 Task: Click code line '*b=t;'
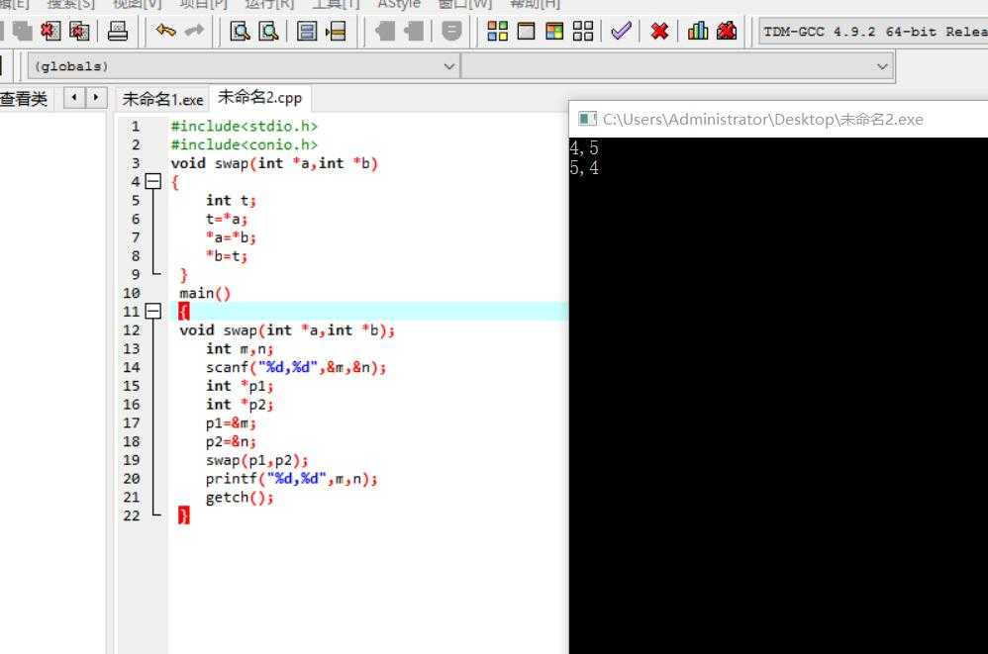tap(226, 256)
